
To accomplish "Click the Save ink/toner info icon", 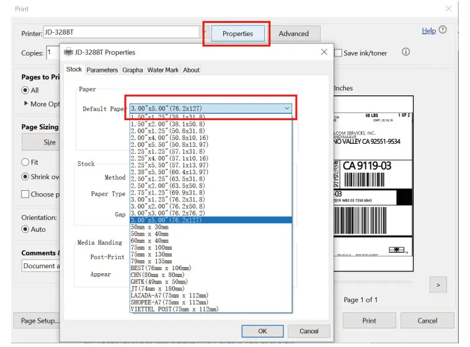I will 406,52.
